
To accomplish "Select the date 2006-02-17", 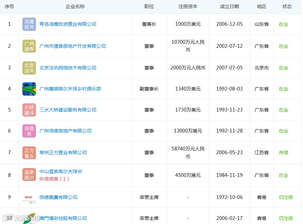I will click(x=229, y=218).
